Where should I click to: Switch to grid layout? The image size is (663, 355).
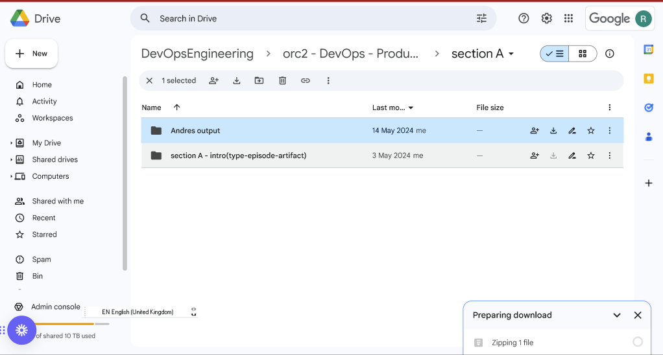pos(583,54)
